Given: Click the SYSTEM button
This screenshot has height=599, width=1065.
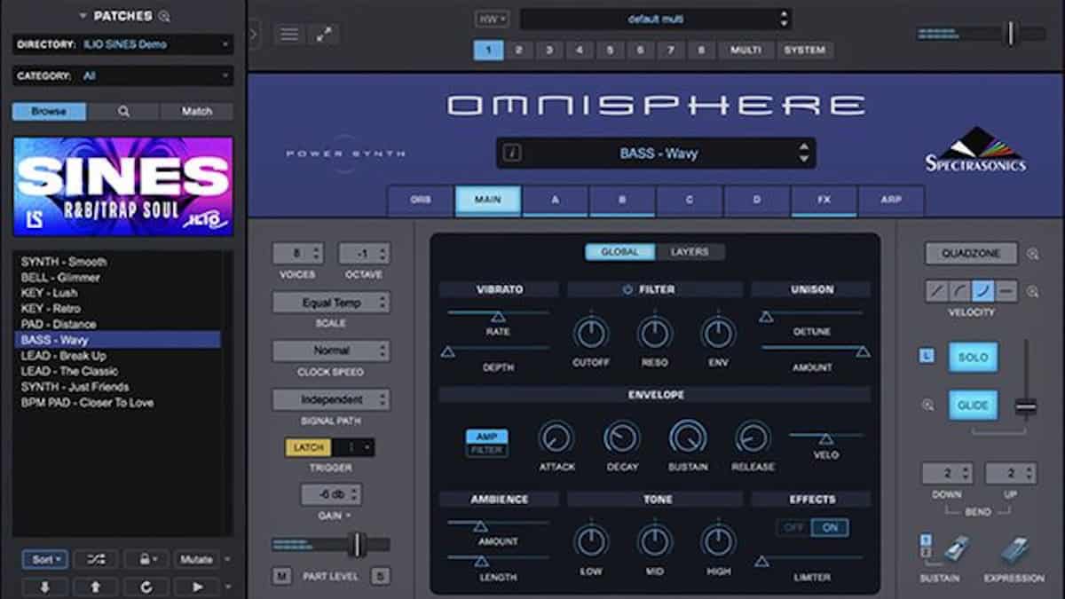Looking at the screenshot, I should [804, 50].
